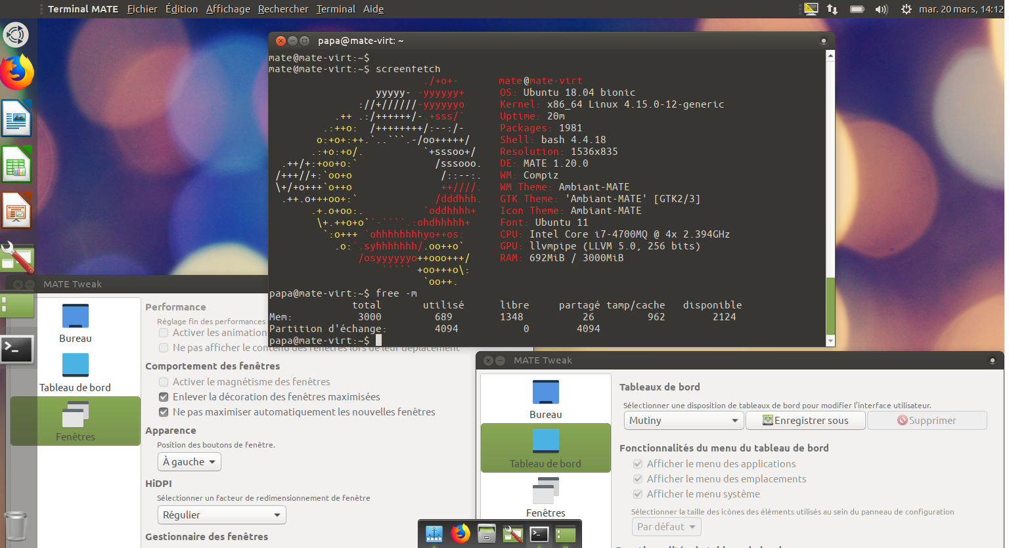Image resolution: width=1009 pixels, height=548 pixels.
Task: Open LibreOffice Impress launcher icon
Action: [16, 210]
